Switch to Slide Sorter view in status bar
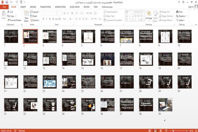198x132 pixels. [155, 130]
